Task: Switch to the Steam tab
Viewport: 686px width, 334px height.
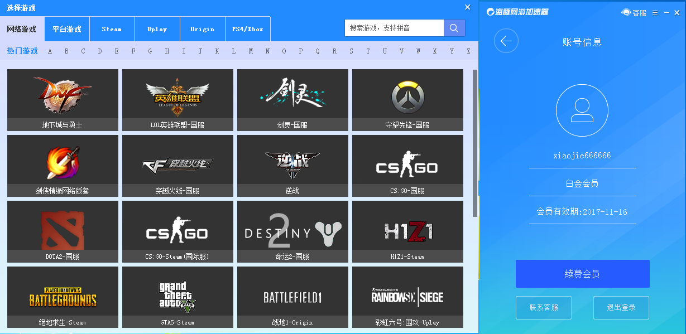Action: [x=112, y=28]
